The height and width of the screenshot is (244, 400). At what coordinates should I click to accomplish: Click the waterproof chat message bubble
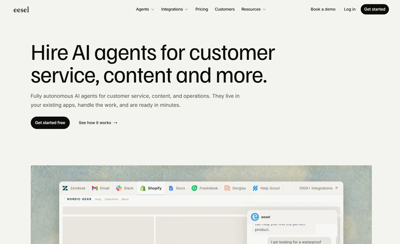[299, 241]
